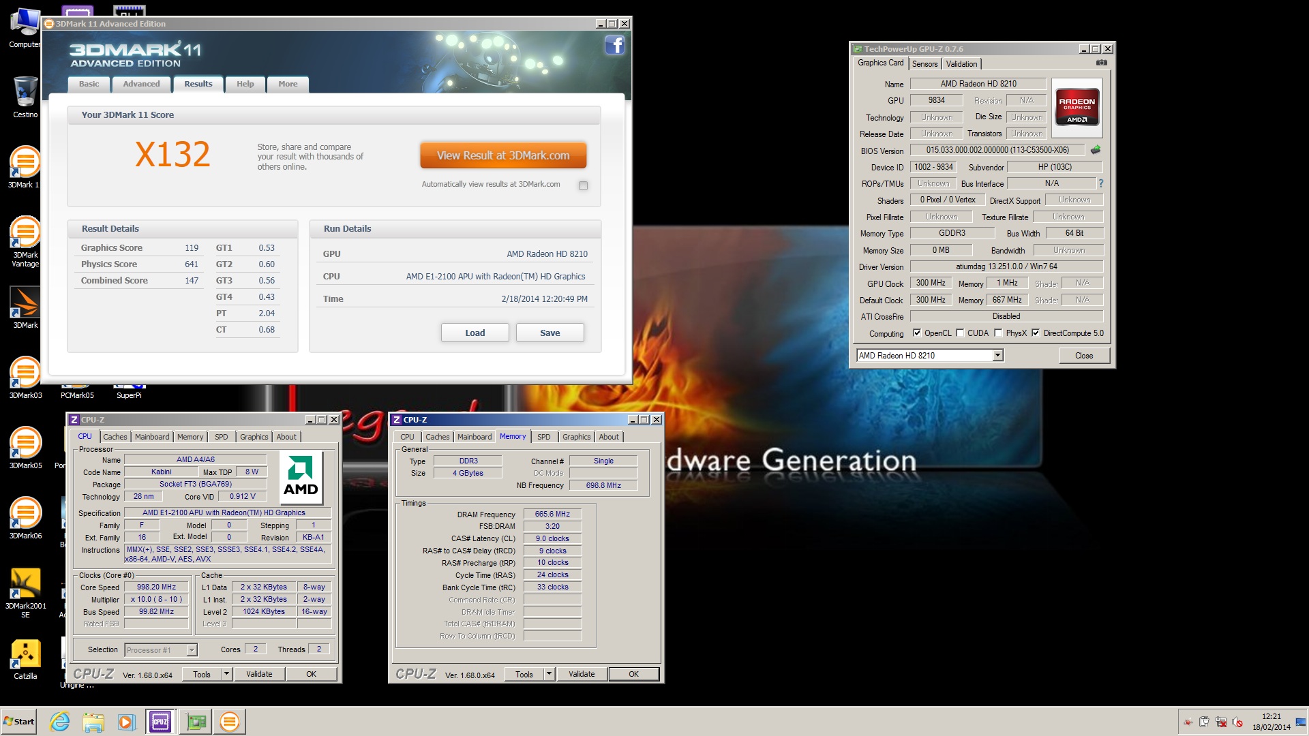Click the Radeon Graphics logo in GPU-Z
This screenshot has width=1309, height=736.
point(1077,106)
